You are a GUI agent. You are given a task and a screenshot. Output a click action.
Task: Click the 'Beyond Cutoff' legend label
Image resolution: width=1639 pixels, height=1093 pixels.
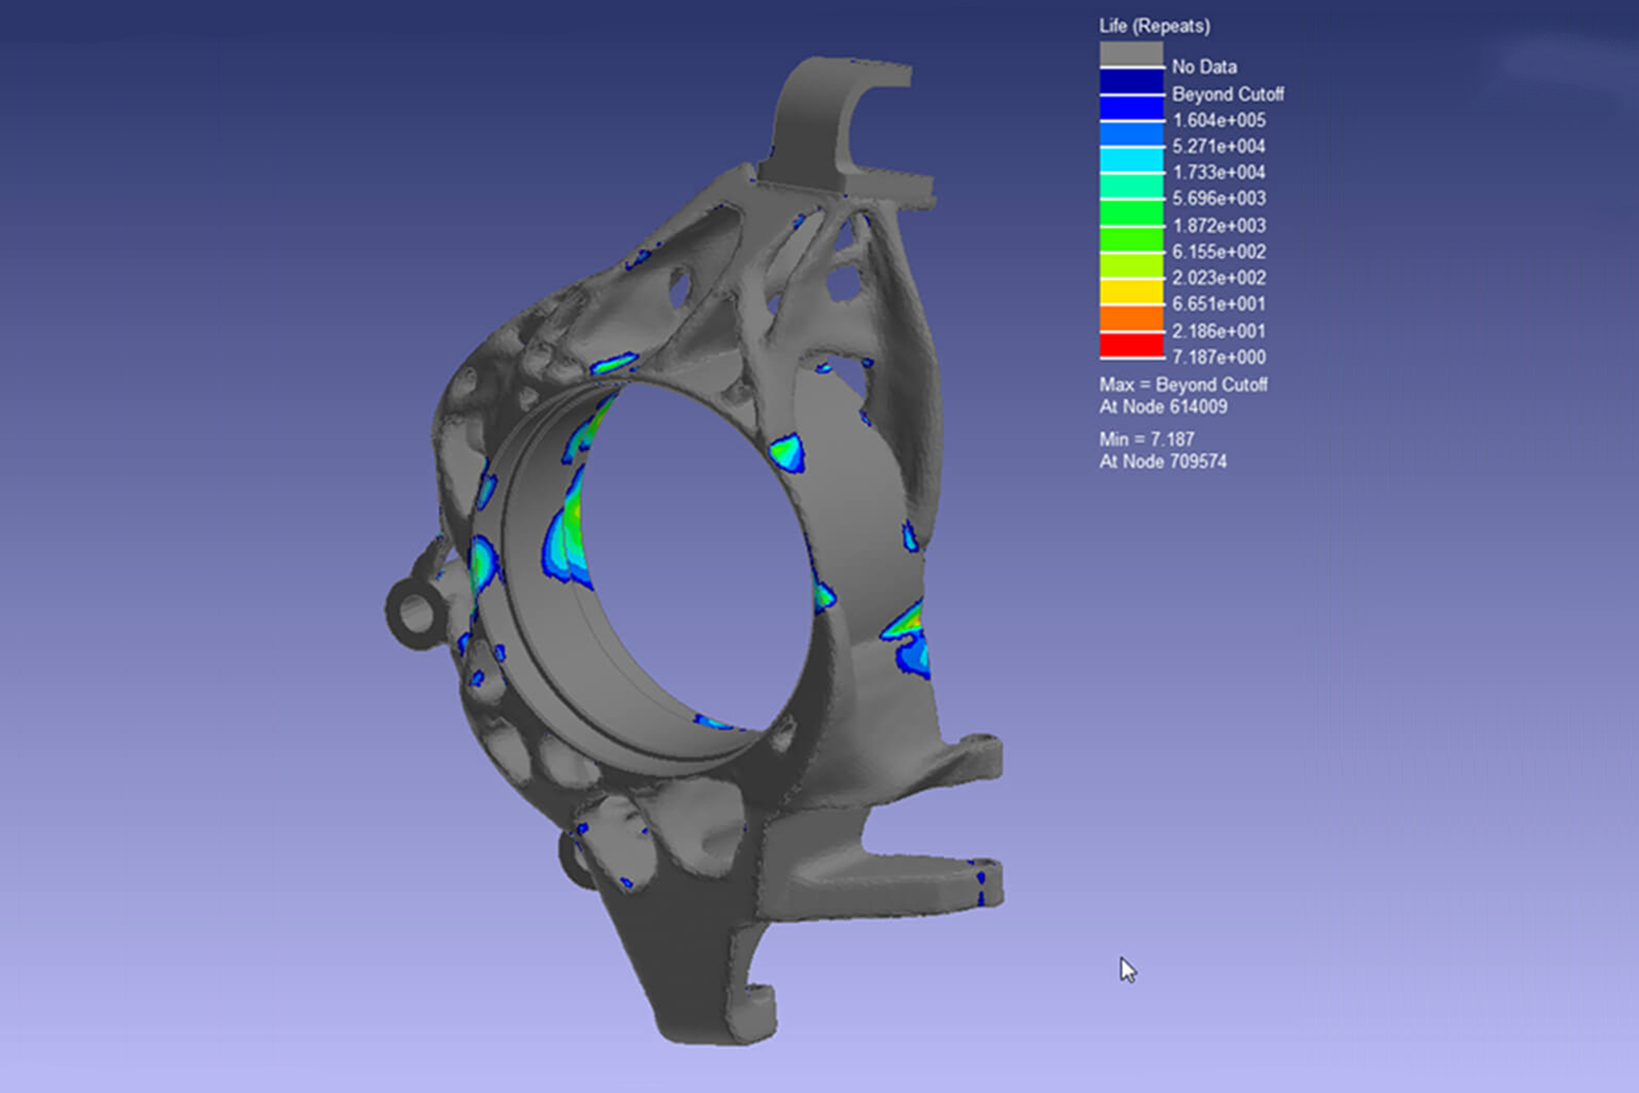tap(1227, 94)
